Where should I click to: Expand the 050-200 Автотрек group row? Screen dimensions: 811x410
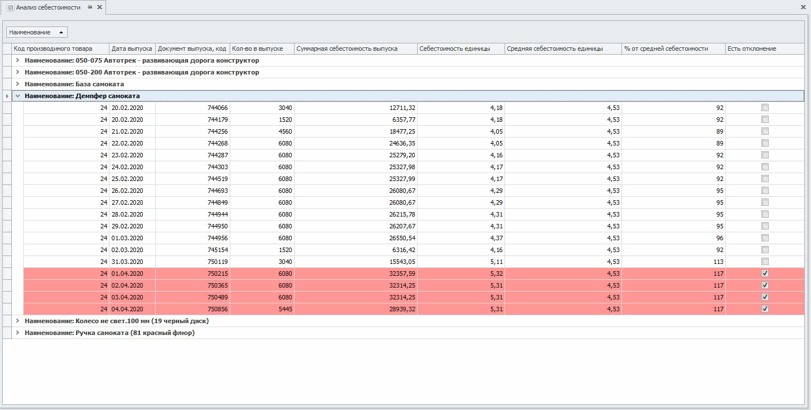pos(17,72)
